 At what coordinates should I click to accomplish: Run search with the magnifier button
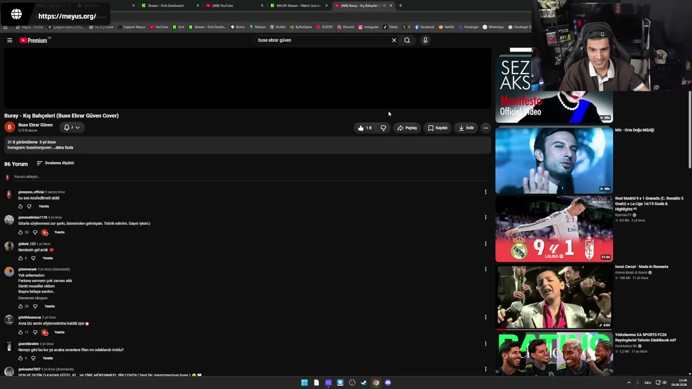pos(407,40)
